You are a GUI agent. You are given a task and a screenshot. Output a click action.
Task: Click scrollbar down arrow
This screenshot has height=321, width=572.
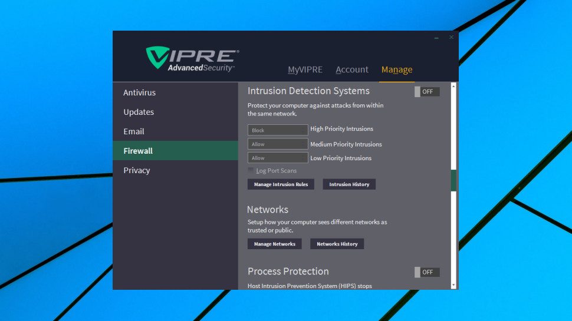click(453, 285)
